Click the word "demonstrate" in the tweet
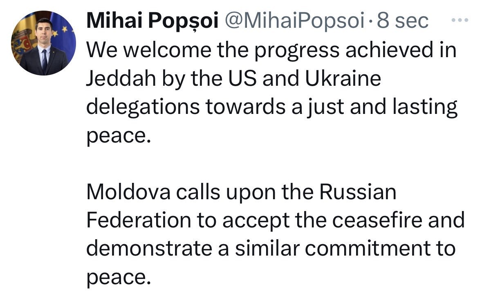Image resolution: width=482 pixels, height=296 pixels. (149, 249)
